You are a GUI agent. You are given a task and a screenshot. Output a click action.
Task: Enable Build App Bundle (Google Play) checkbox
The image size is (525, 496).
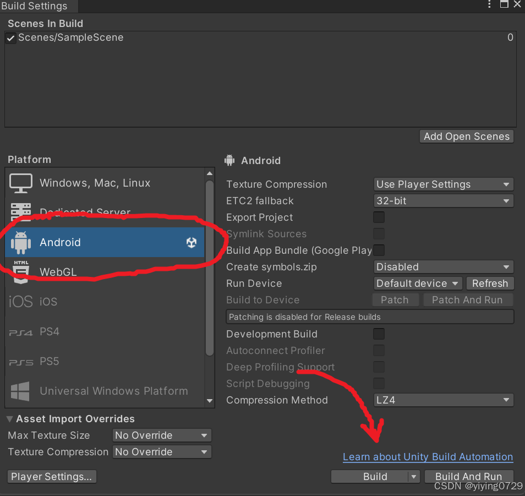pyautogui.click(x=379, y=250)
